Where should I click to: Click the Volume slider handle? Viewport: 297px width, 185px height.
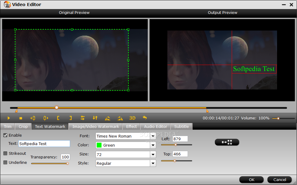(278, 118)
